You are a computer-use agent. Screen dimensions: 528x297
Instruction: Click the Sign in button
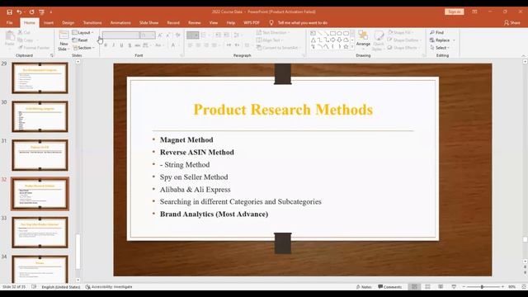point(455,12)
